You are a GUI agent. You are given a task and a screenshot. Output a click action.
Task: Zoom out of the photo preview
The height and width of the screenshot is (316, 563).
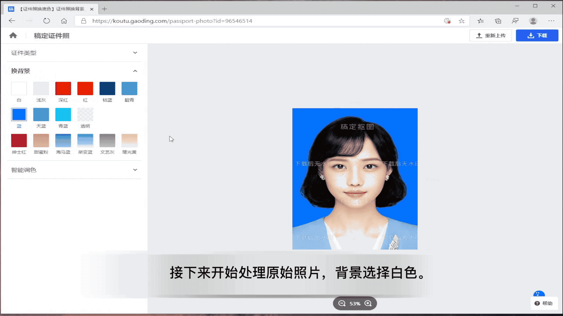pos(342,303)
